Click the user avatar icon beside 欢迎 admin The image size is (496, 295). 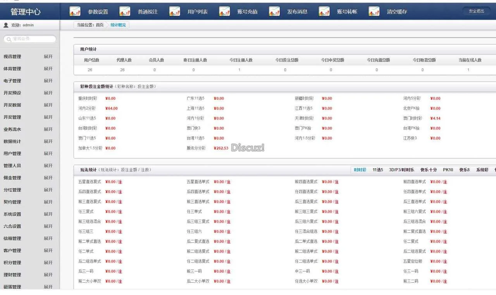(x=6, y=25)
